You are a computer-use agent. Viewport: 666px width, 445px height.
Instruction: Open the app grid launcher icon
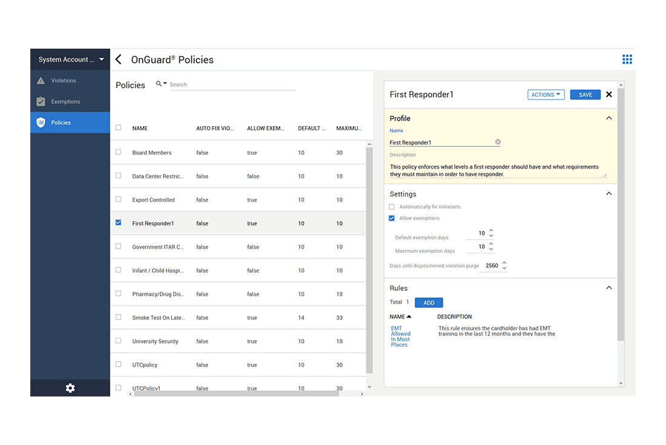627,59
